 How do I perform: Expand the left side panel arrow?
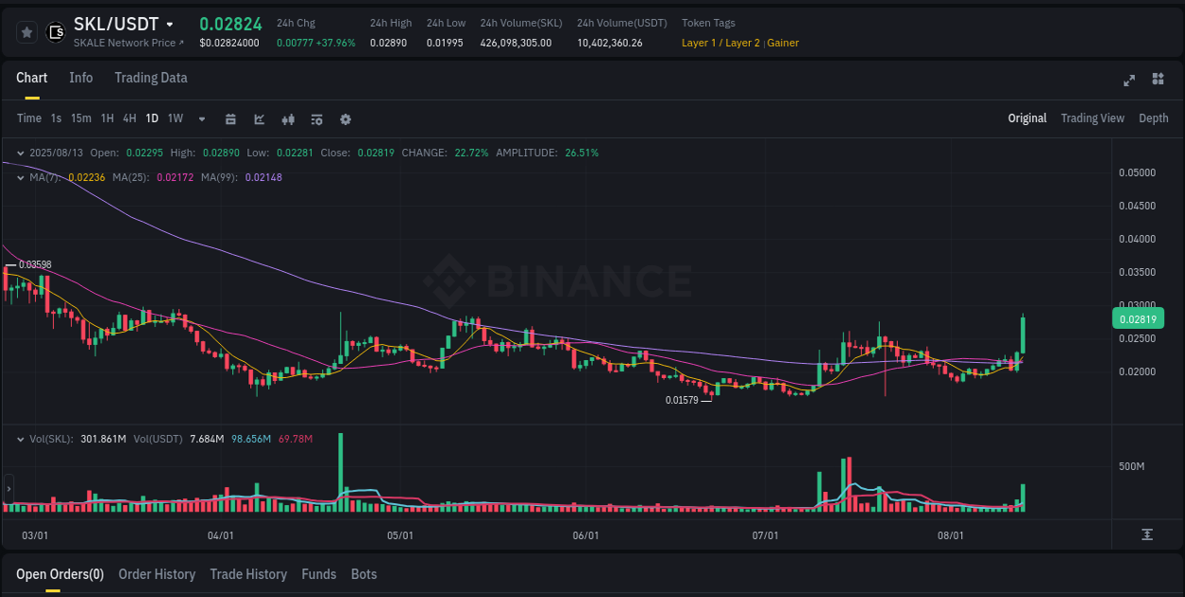pyautogui.click(x=8, y=489)
